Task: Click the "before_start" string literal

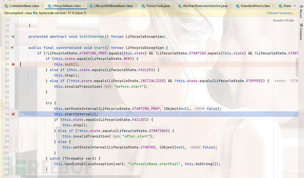Action: click(x=129, y=86)
